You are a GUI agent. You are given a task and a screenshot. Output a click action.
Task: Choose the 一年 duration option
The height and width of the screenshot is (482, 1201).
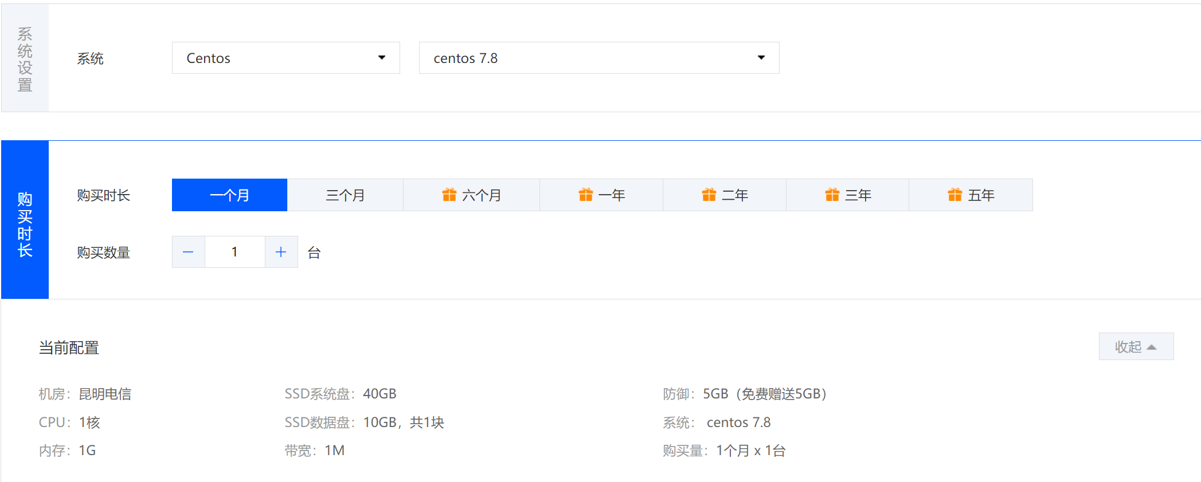[x=601, y=195]
